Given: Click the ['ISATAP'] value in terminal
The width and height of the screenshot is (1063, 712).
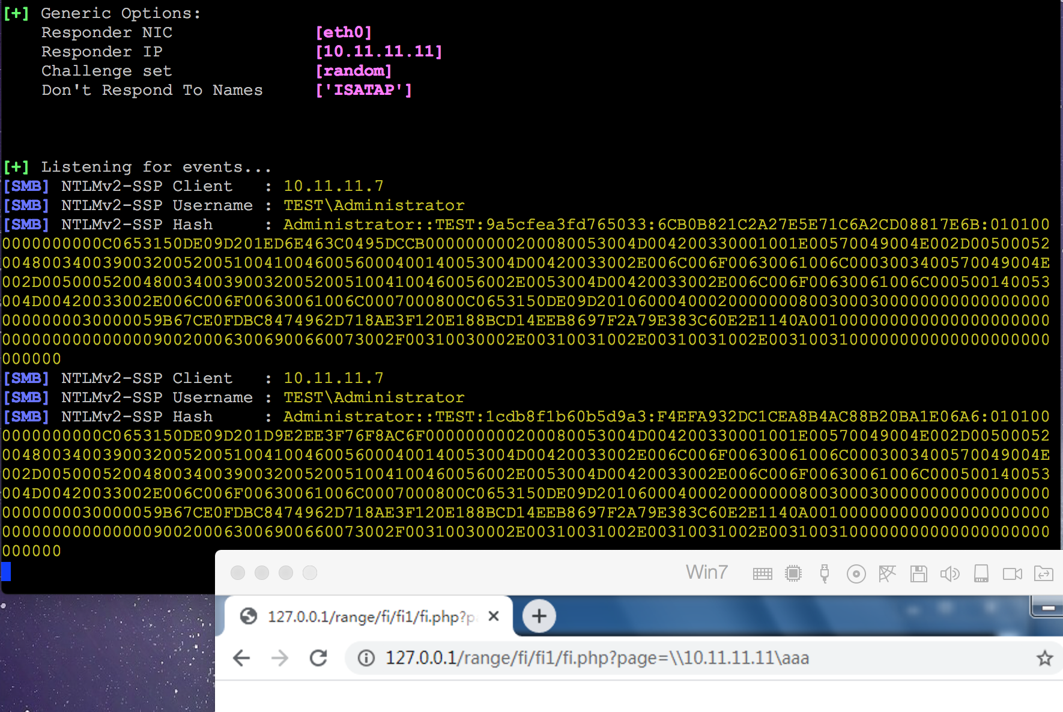Looking at the screenshot, I should click(364, 90).
